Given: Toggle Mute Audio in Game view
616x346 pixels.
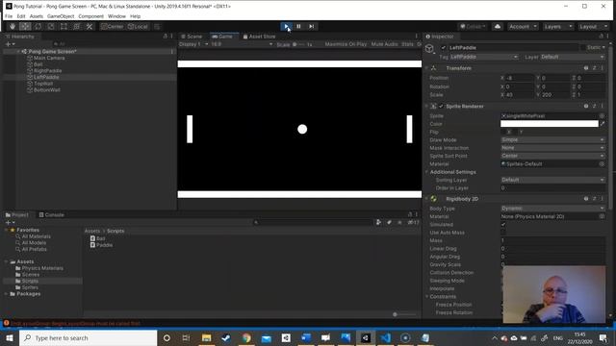Looking at the screenshot, I should (385, 44).
